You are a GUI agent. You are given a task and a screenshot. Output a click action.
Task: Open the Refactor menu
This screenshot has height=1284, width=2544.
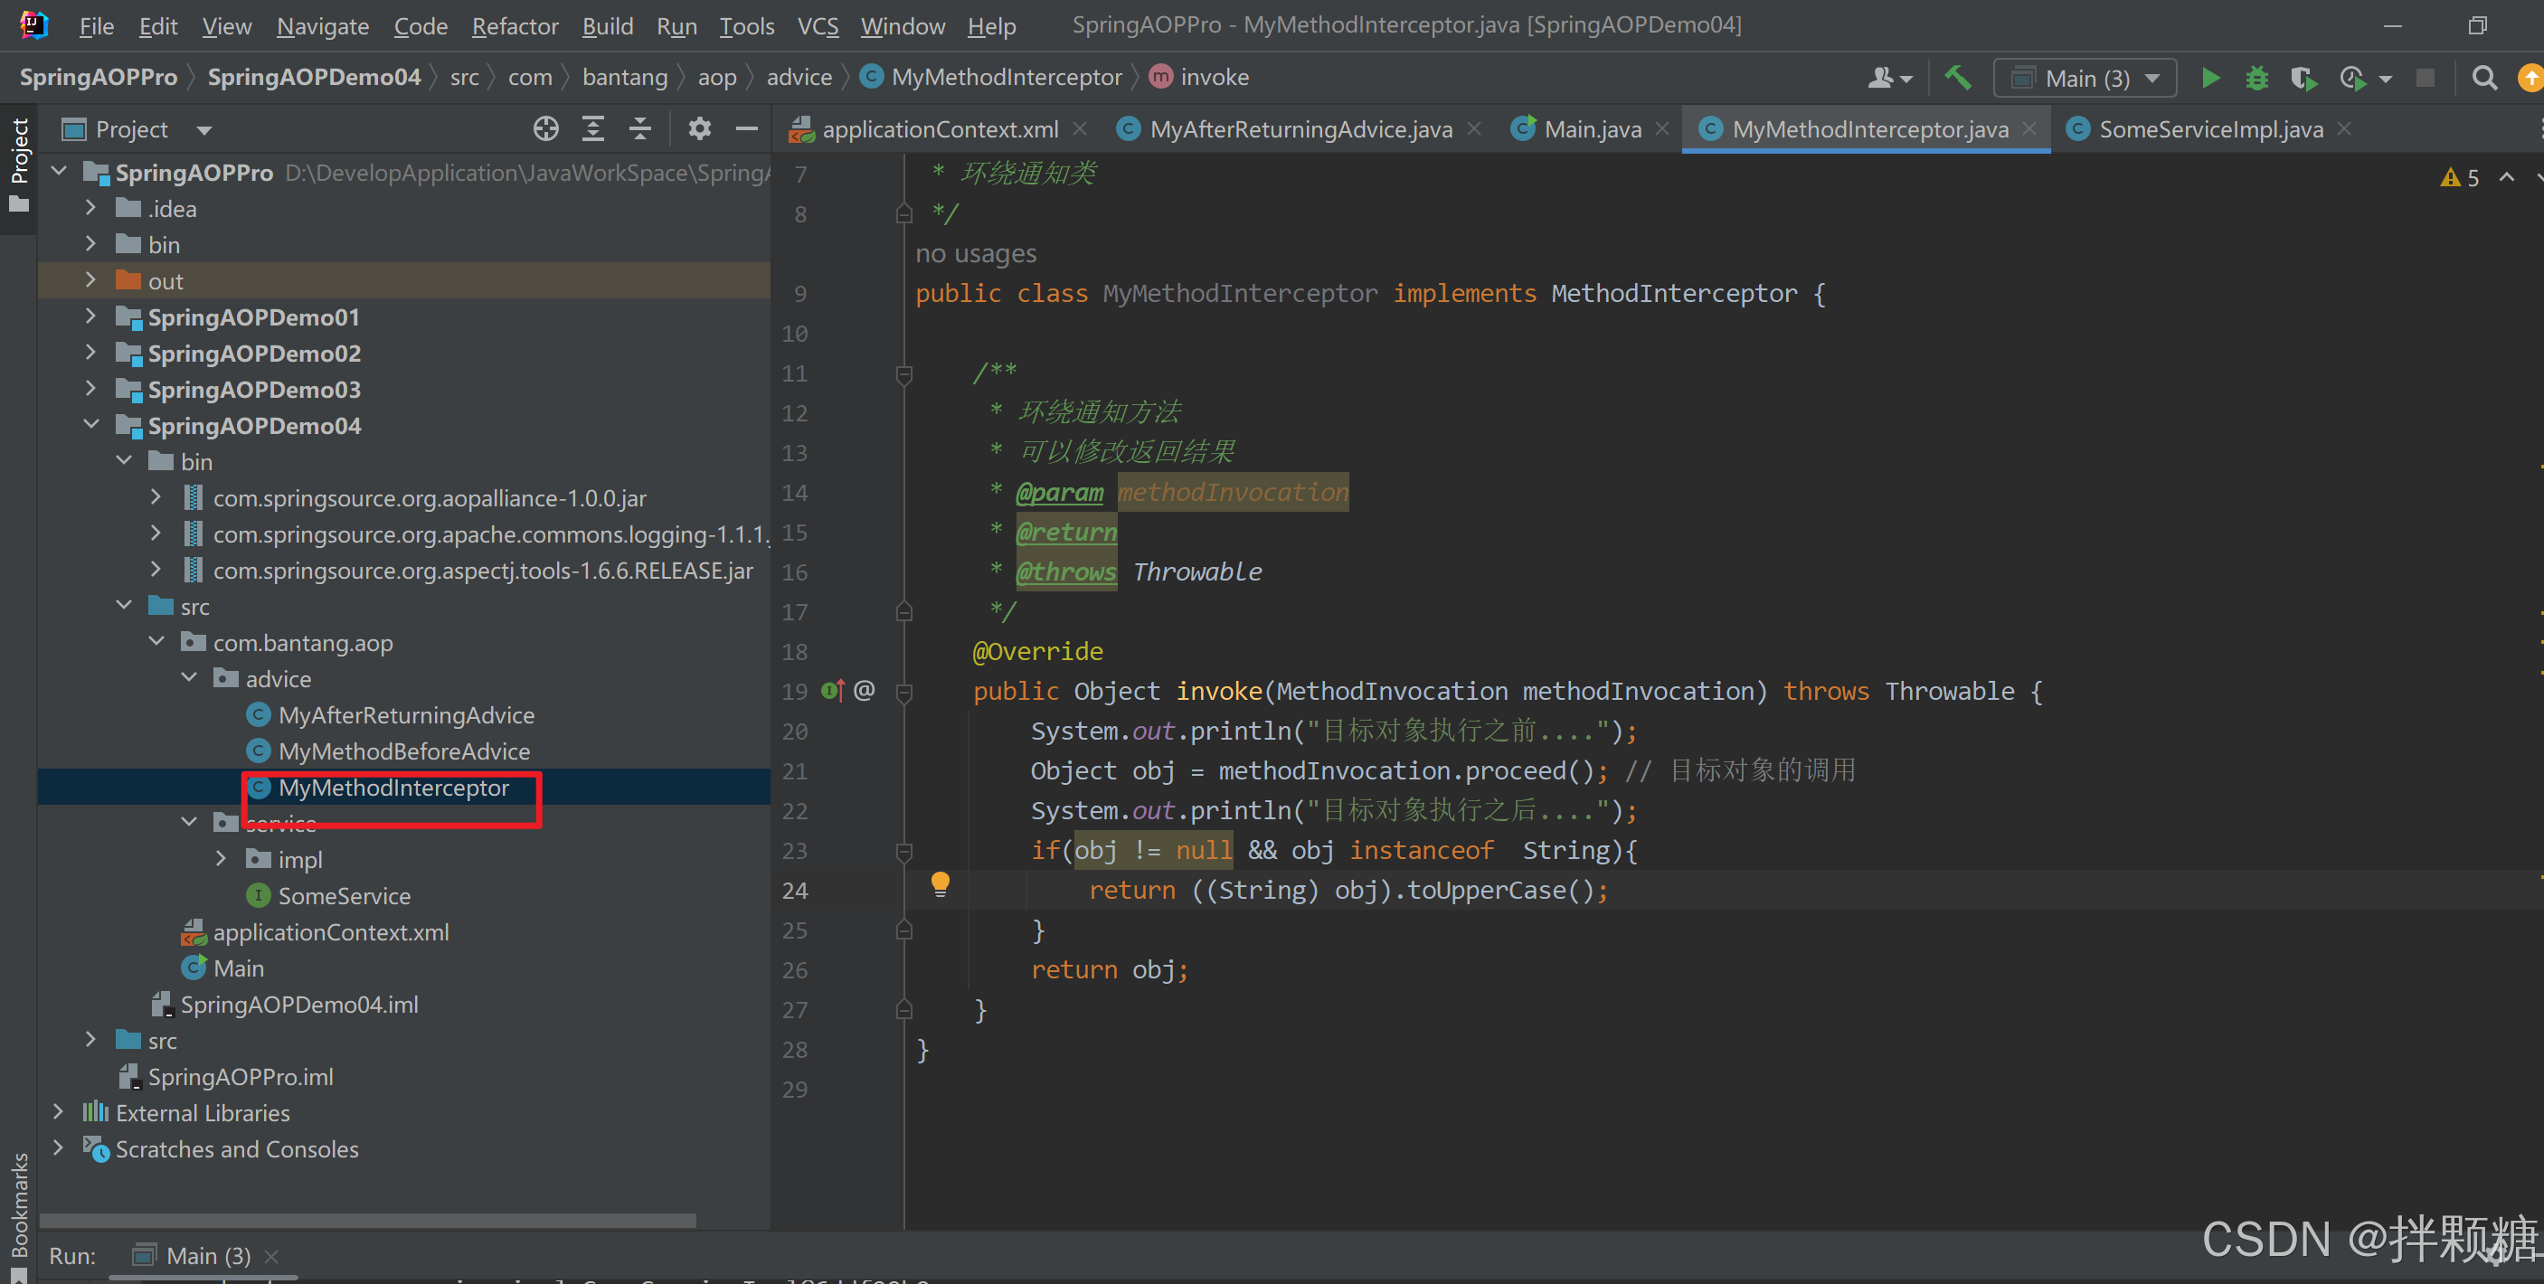pos(515,26)
